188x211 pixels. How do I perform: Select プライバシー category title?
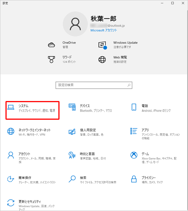[149, 178]
